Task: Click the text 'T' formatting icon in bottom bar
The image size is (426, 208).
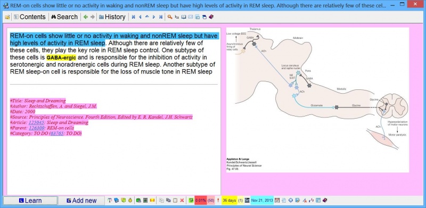Action: [110, 201]
